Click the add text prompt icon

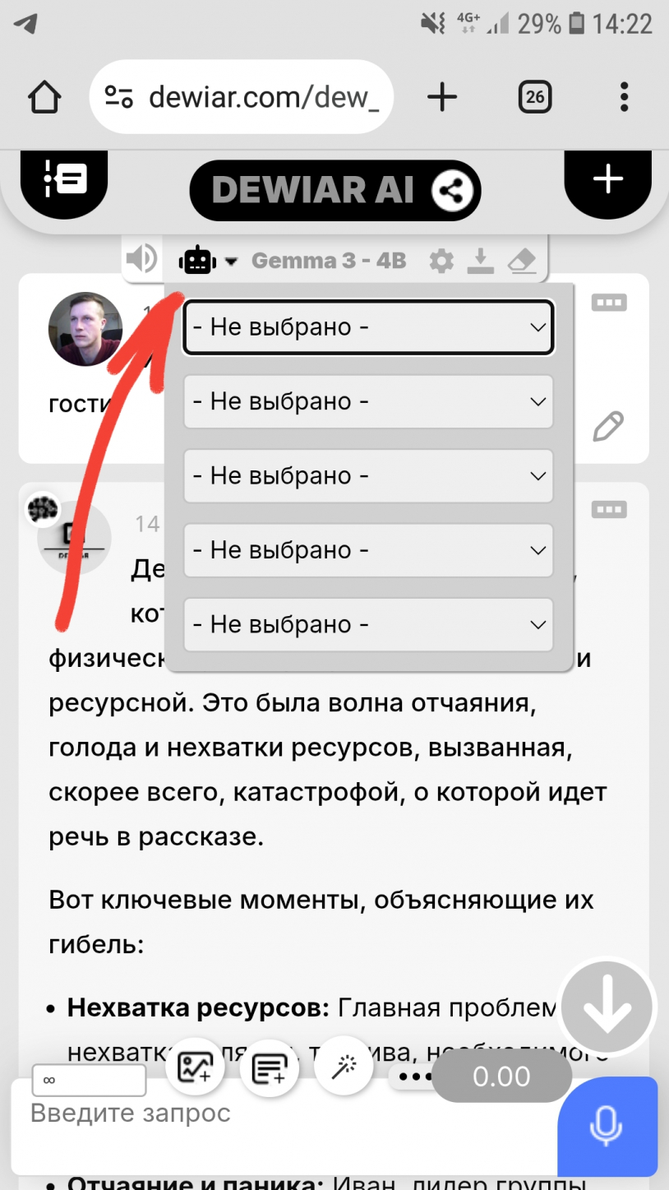tap(269, 1068)
